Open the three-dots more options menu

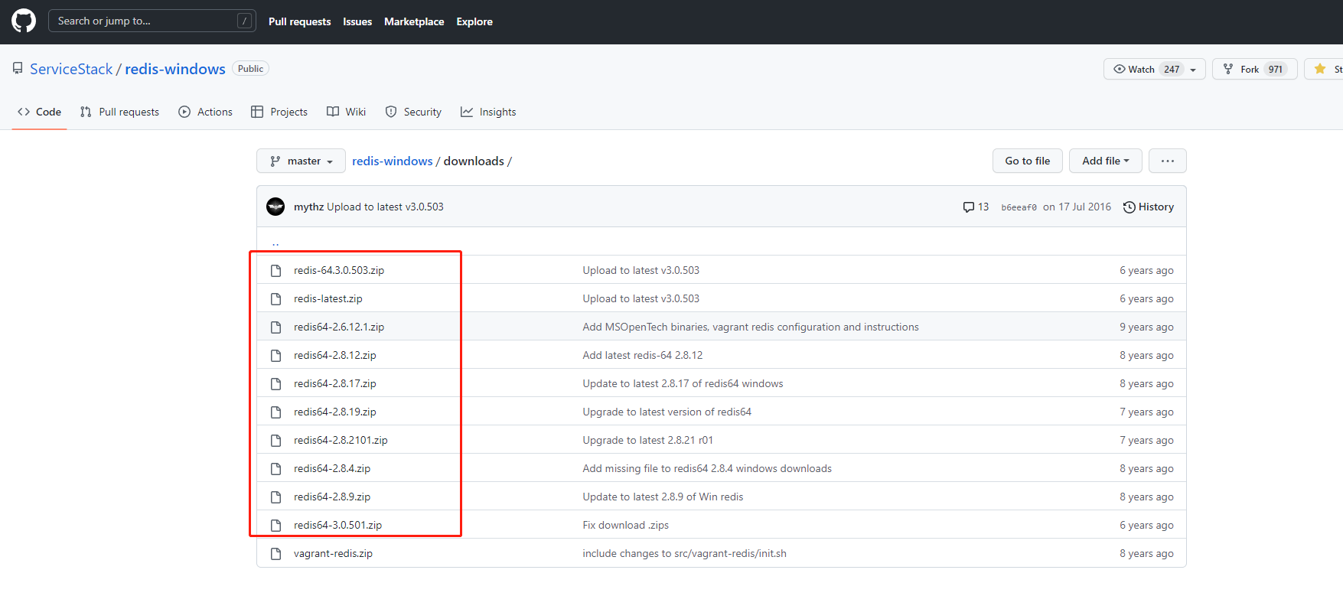(x=1167, y=161)
